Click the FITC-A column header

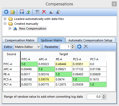click(29, 59)
